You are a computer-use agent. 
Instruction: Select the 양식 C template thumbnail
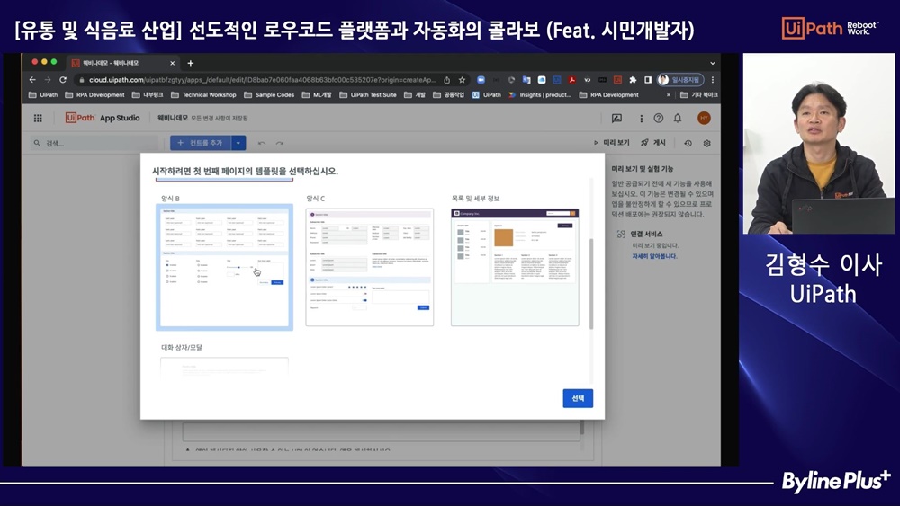pyautogui.click(x=370, y=268)
